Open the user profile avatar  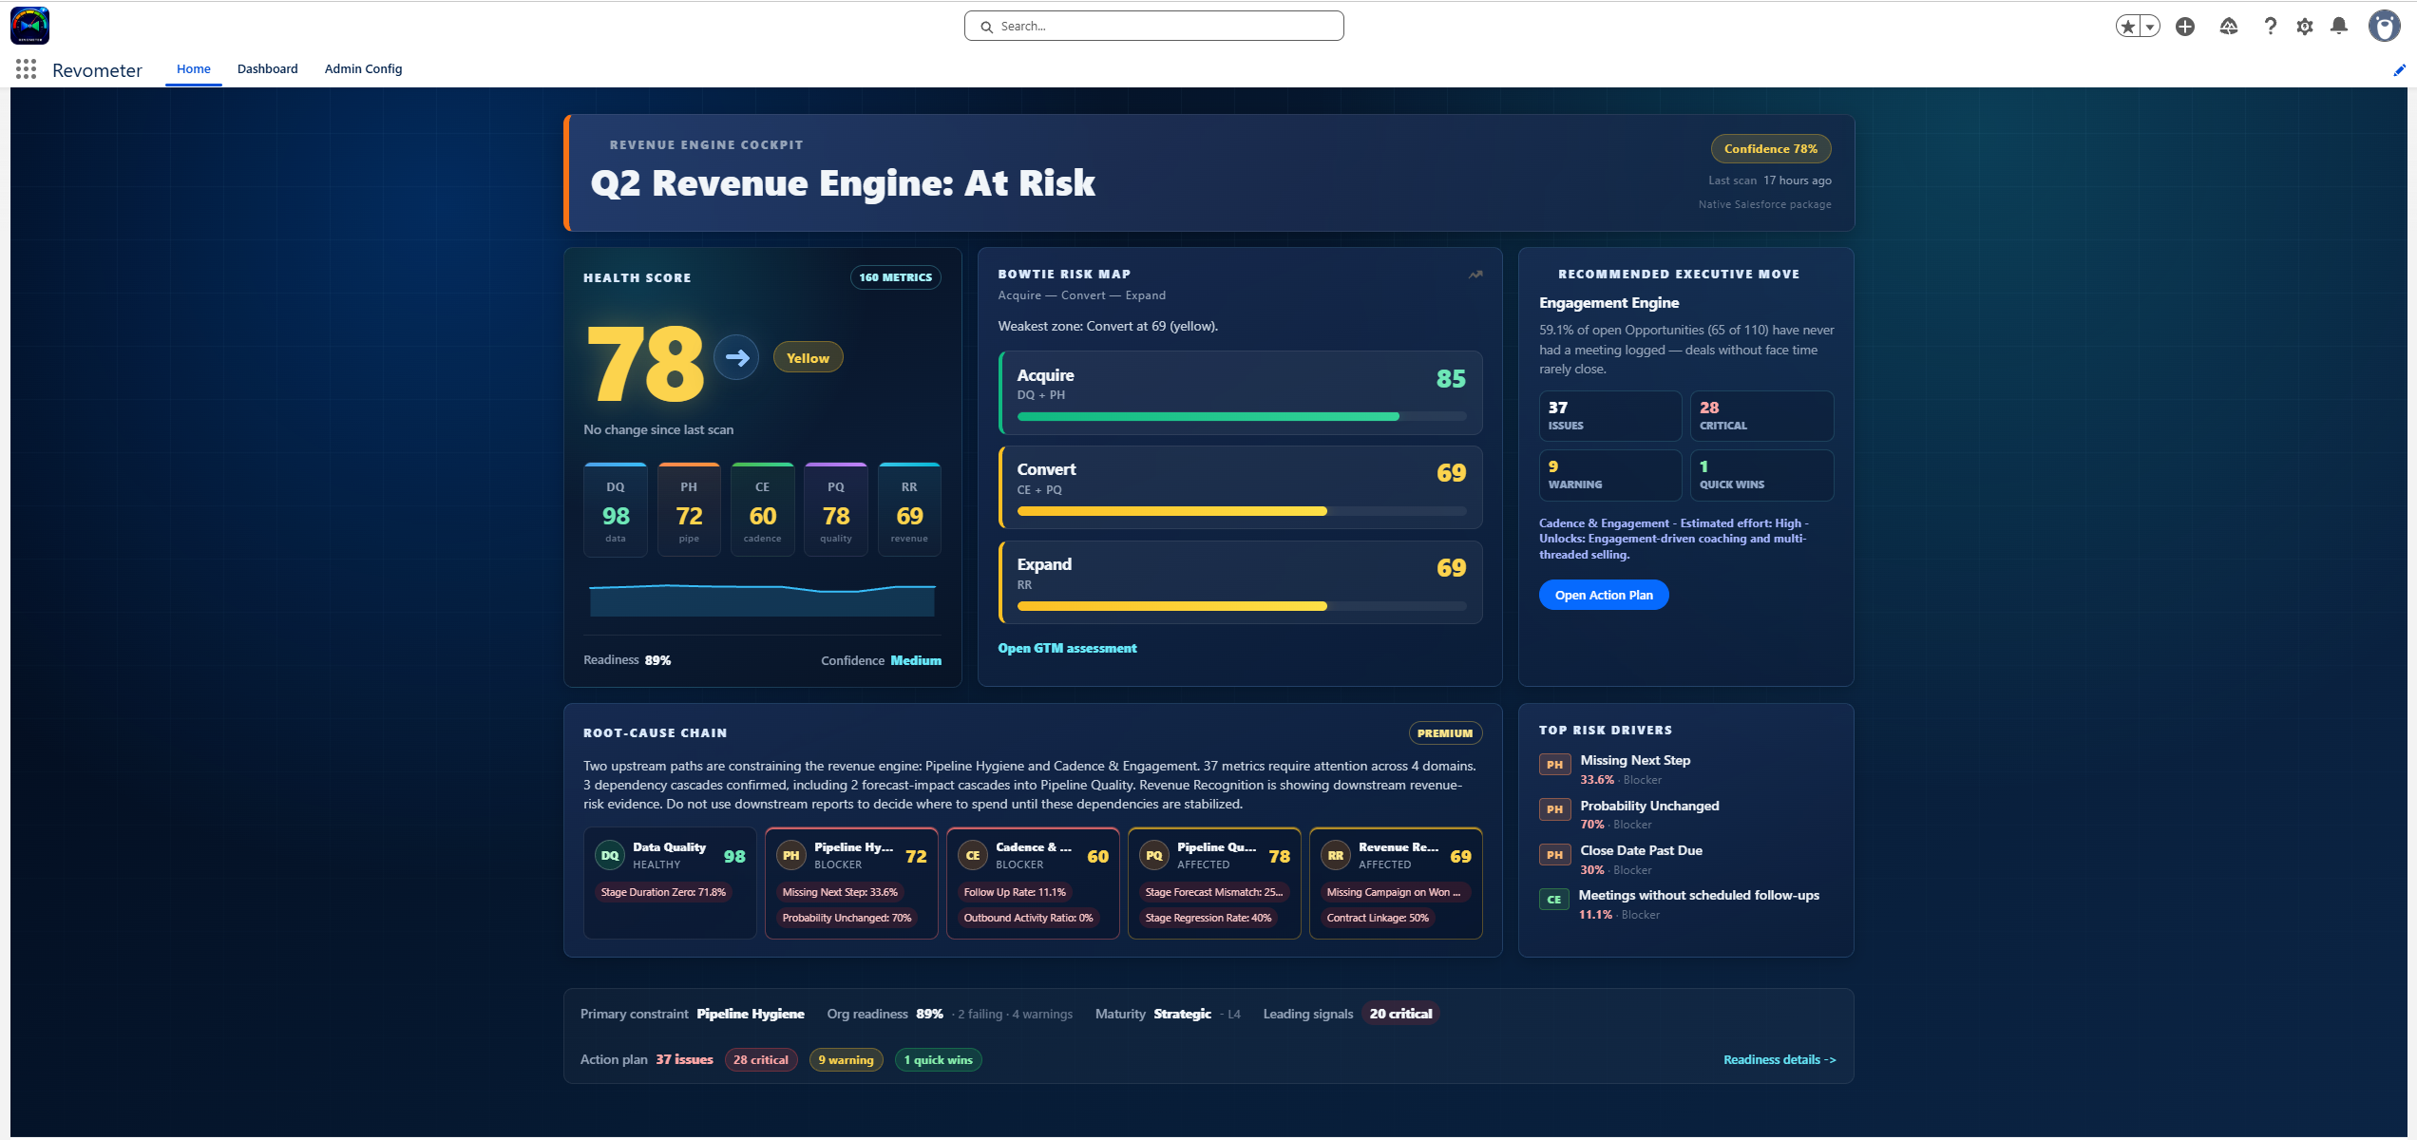(x=2385, y=27)
